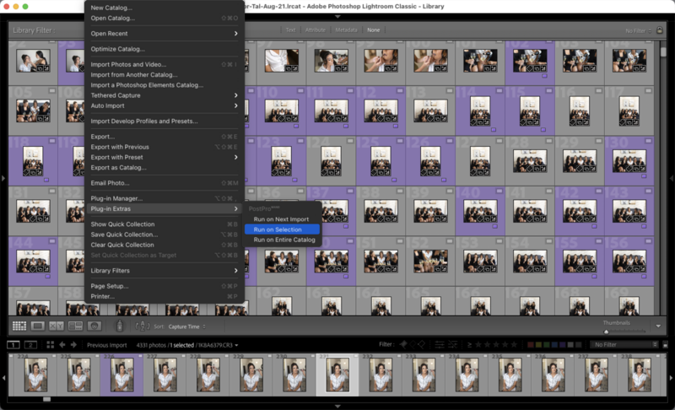The width and height of the screenshot is (675, 410).
Task: Filter by unflagged photos icon
Action: (413, 344)
